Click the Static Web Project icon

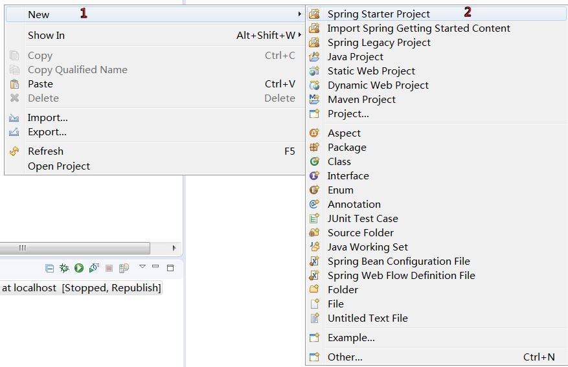314,71
